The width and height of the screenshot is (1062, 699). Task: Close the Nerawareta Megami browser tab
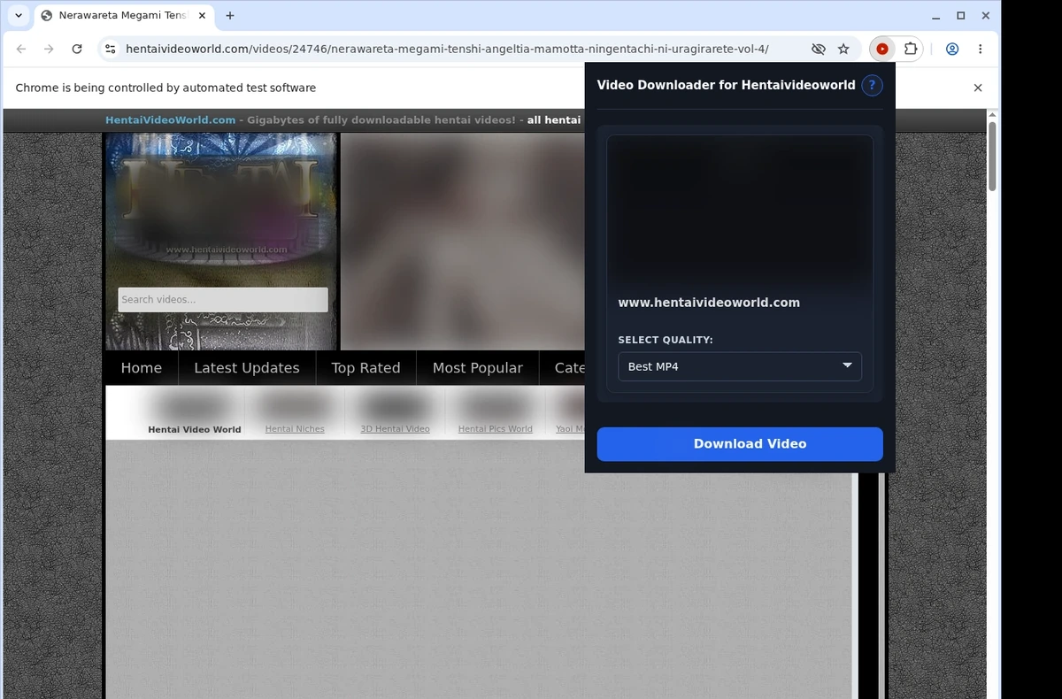click(201, 16)
